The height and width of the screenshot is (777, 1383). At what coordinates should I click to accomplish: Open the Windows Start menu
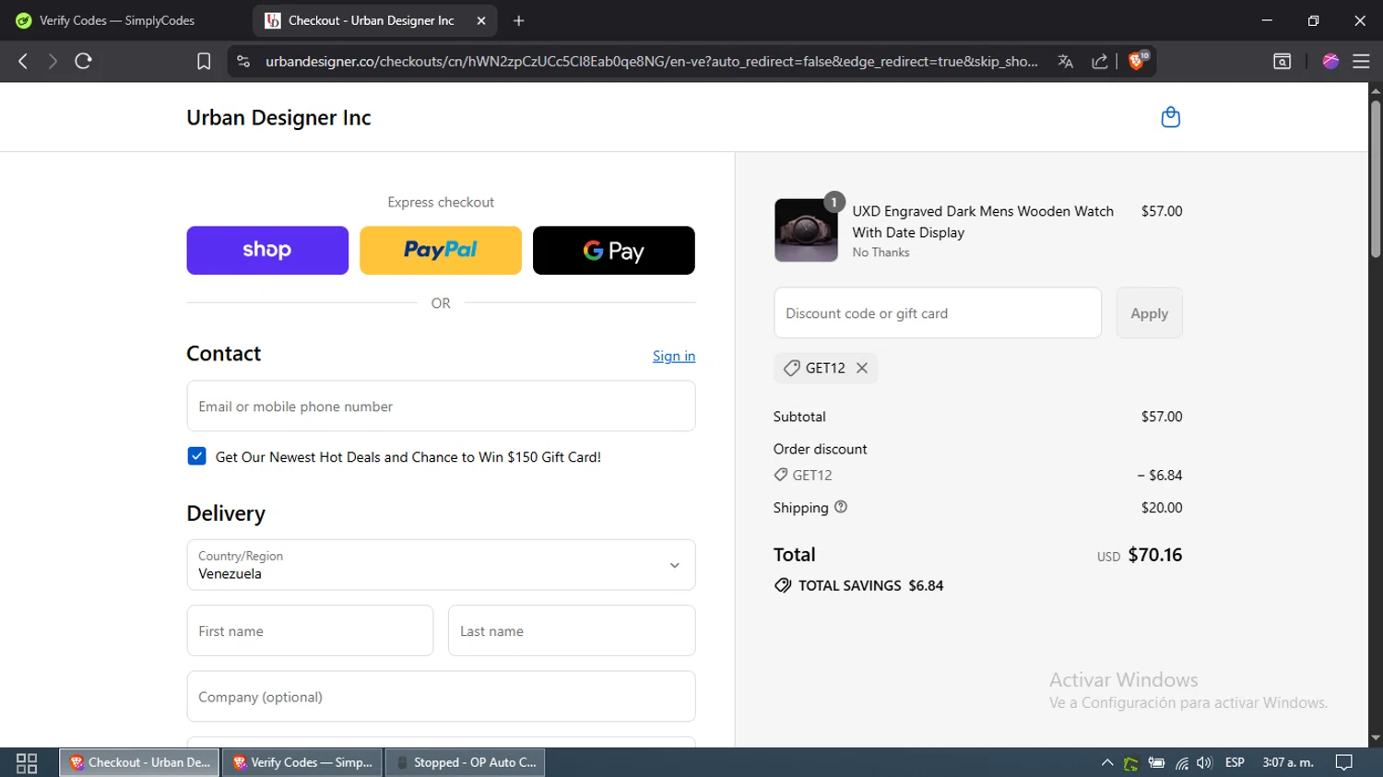[x=27, y=762]
